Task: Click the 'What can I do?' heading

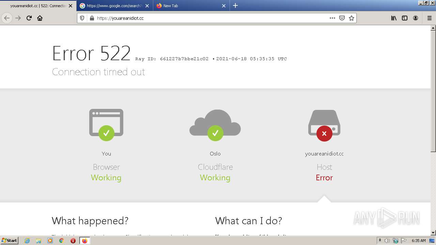Action: tap(249, 221)
